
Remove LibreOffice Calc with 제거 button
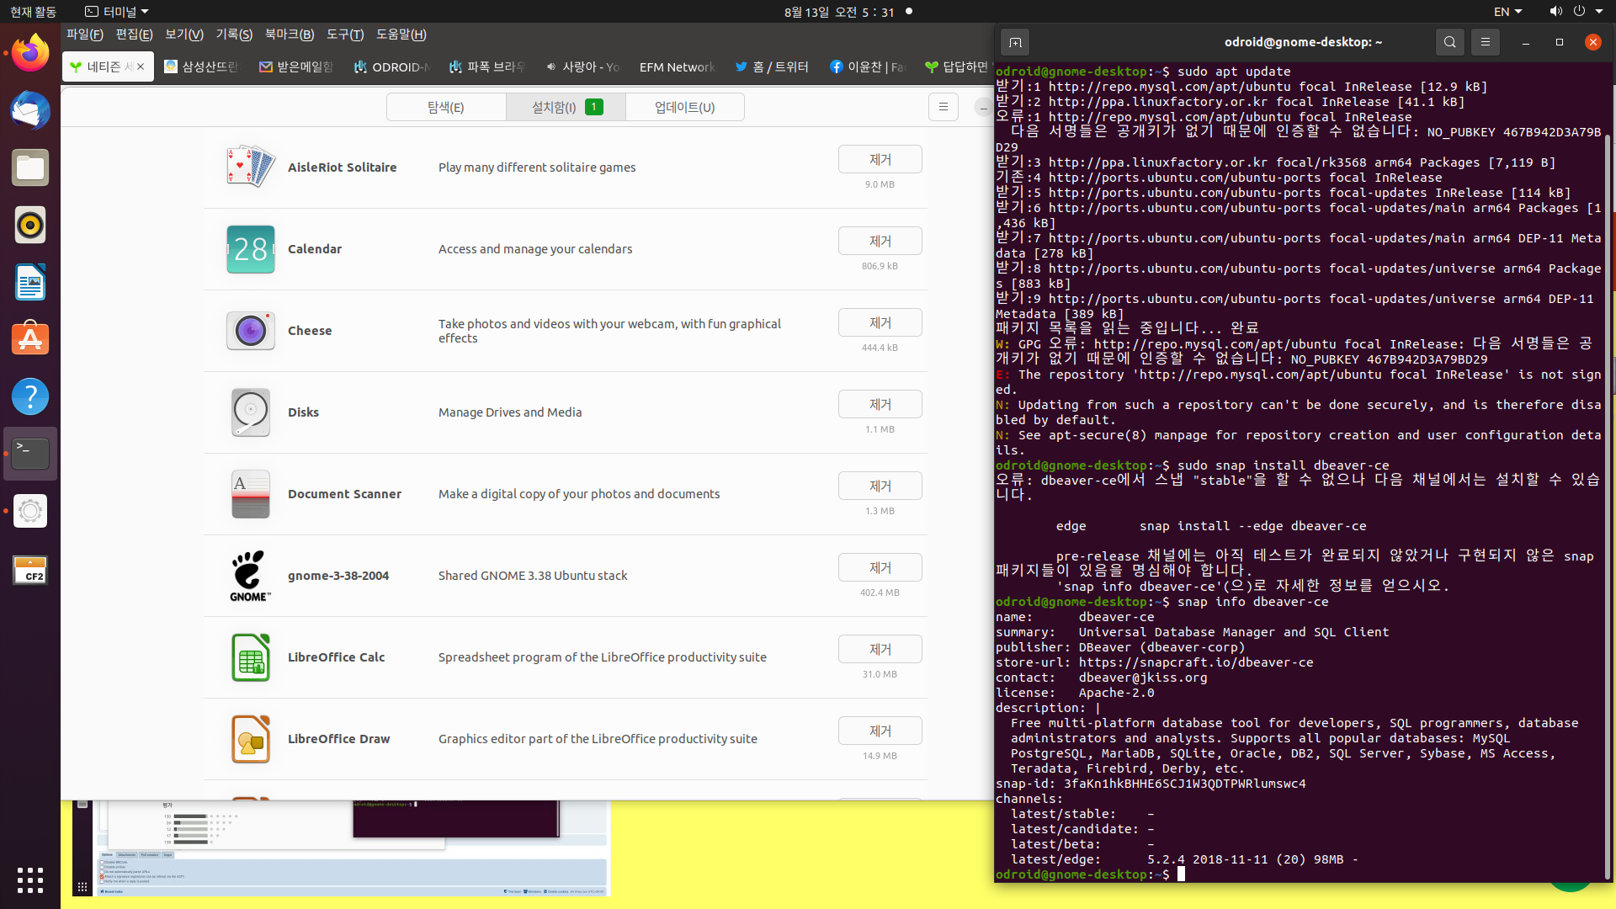point(880,649)
